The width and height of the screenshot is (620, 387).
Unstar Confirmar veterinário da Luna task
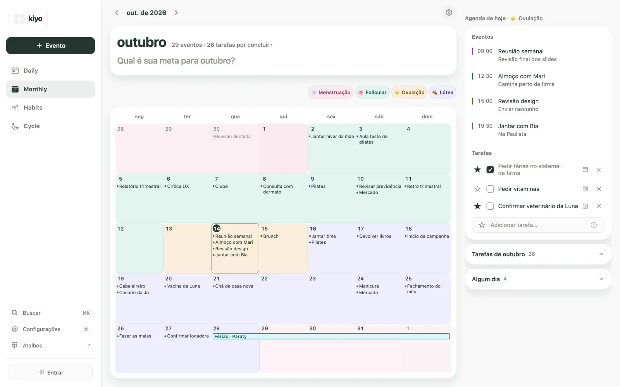point(477,206)
